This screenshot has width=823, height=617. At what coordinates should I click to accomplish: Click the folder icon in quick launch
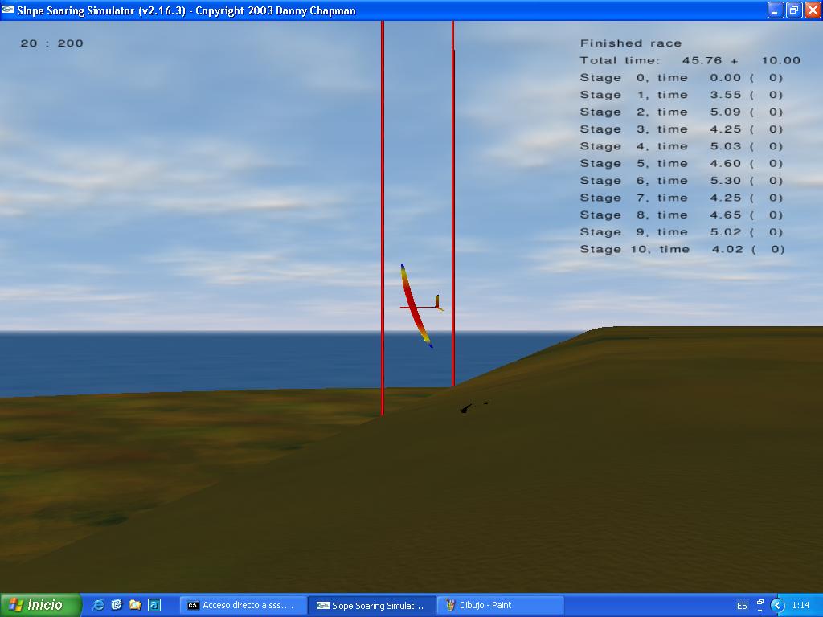135,605
